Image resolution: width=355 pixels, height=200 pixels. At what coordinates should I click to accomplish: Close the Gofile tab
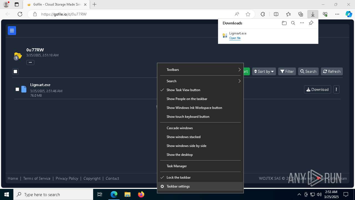[85, 4]
